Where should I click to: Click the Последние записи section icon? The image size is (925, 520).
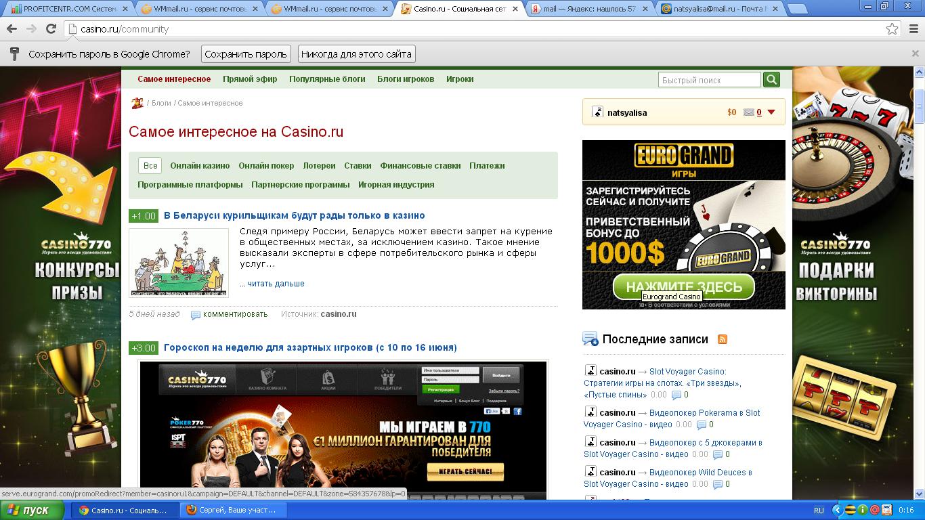pyautogui.click(x=590, y=339)
